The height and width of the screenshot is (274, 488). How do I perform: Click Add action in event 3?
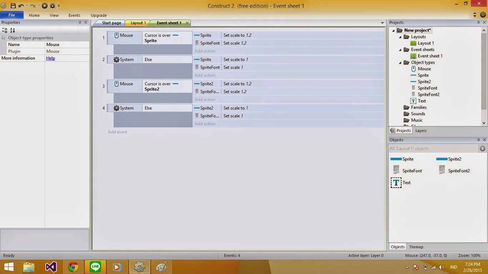click(205, 100)
